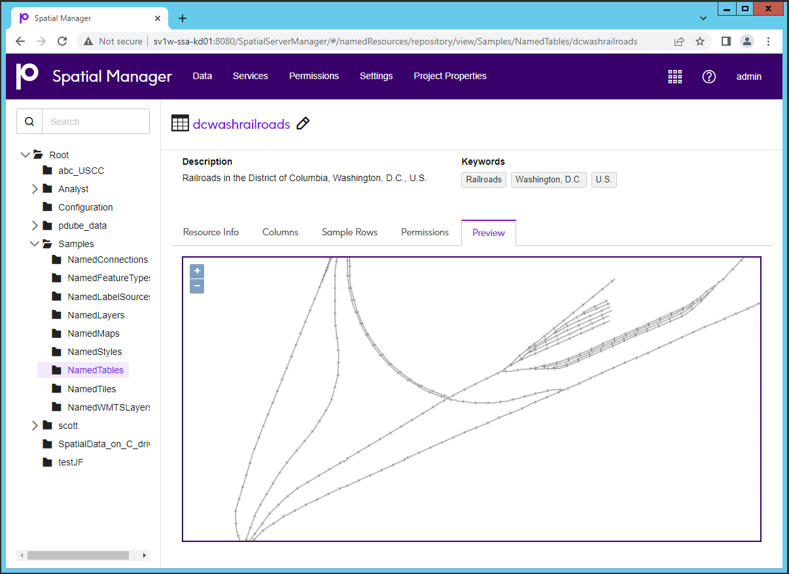Edit dcwashrailroads name with pencil icon
Image resolution: width=789 pixels, height=574 pixels.
(x=303, y=124)
